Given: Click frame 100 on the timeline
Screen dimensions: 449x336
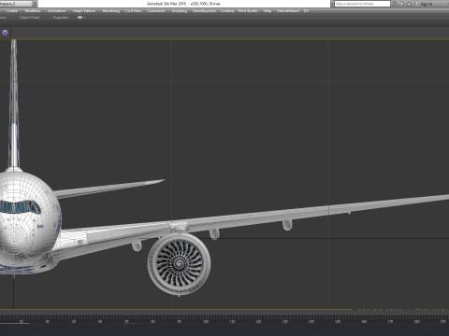Looking at the screenshot, I should (206, 321).
